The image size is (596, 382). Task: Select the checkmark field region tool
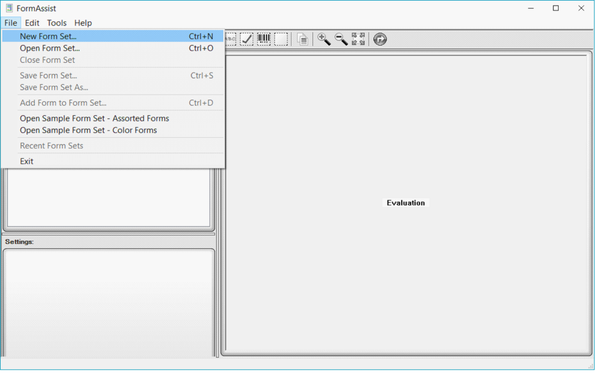[246, 38]
